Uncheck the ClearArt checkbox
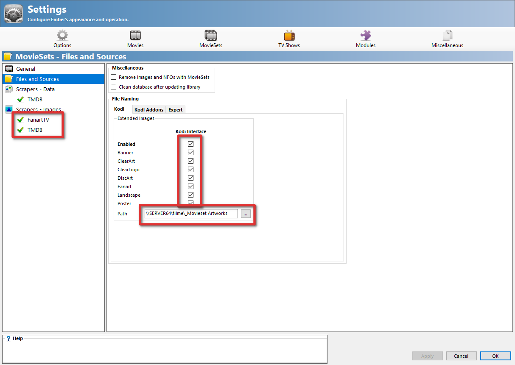515x365 pixels. pos(190,161)
